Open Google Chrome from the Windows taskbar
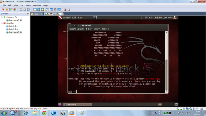The image size is (206, 116). coord(44,113)
